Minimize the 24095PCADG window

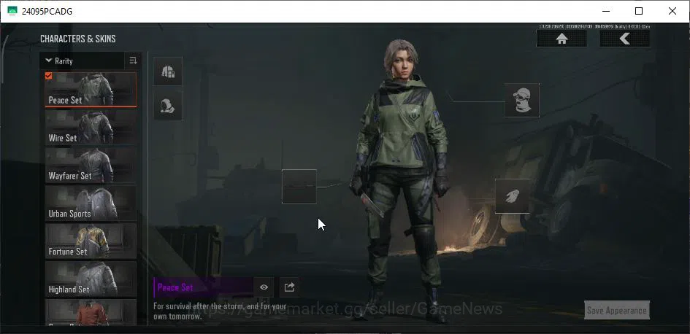tap(605, 12)
